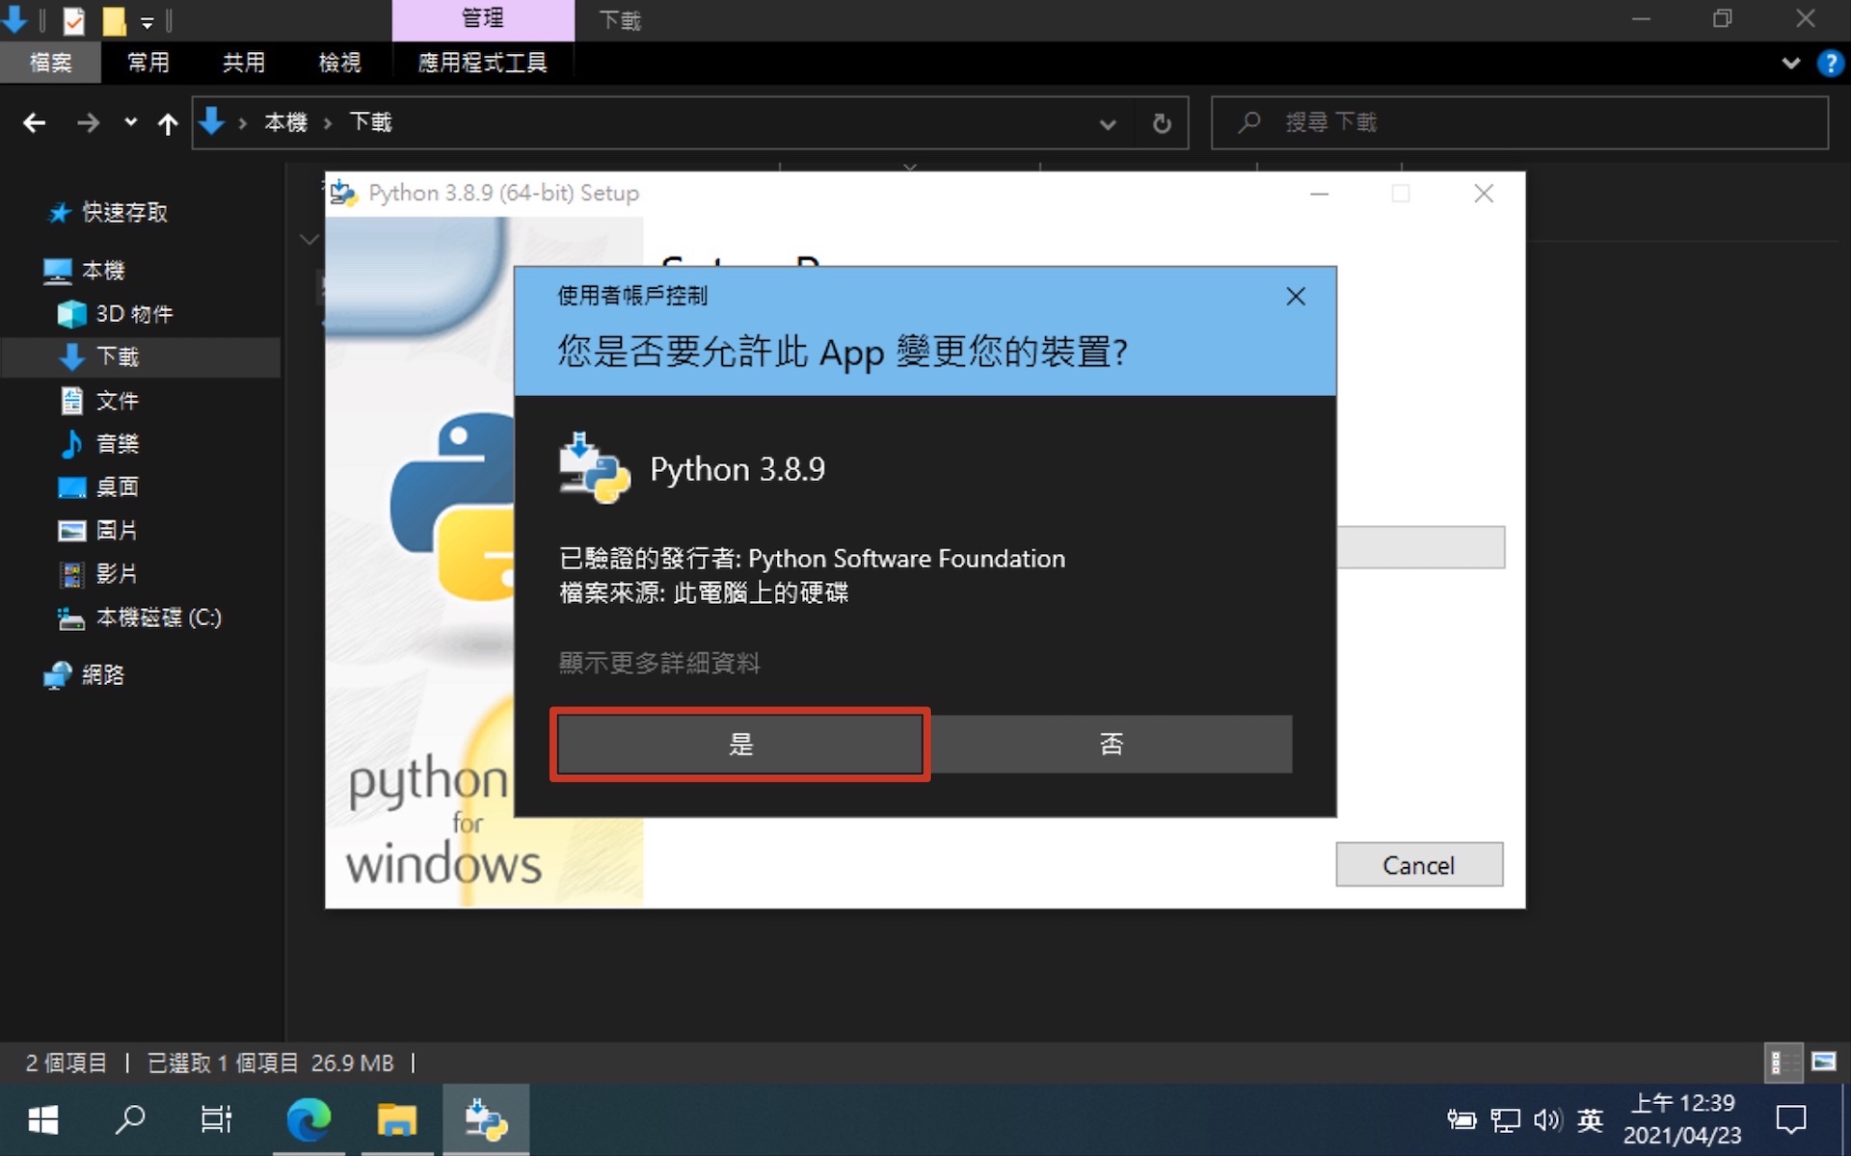Open the 檔案 menu in File Explorer

pos(50,63)
